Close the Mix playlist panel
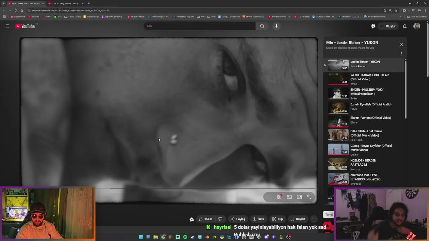Screen dimensions: 429x241 coord(401,45)
